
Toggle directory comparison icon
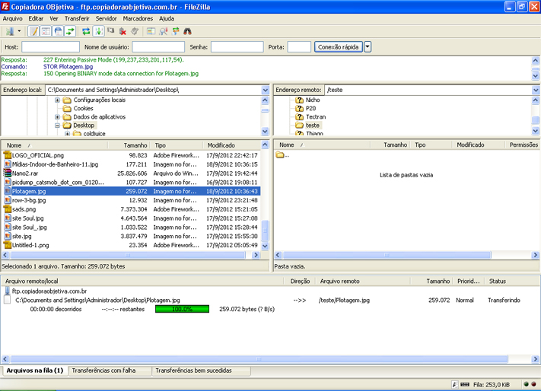pos(163,31)
